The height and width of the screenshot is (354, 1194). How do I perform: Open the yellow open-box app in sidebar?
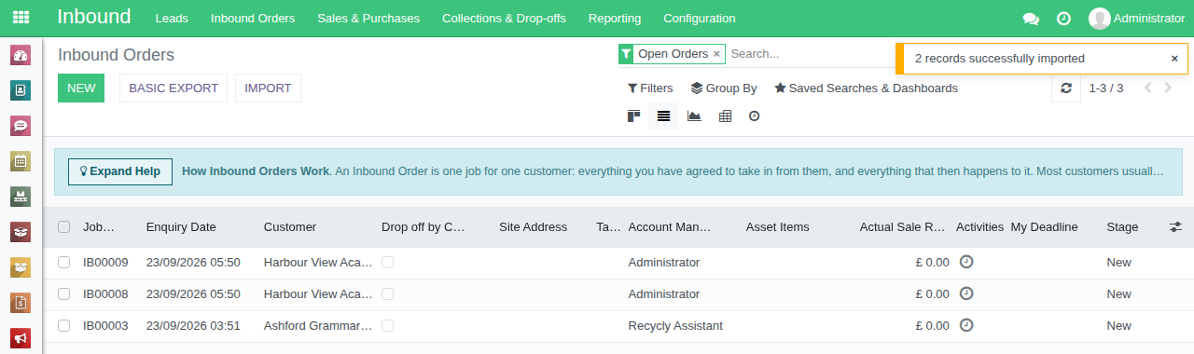[21, 267]
